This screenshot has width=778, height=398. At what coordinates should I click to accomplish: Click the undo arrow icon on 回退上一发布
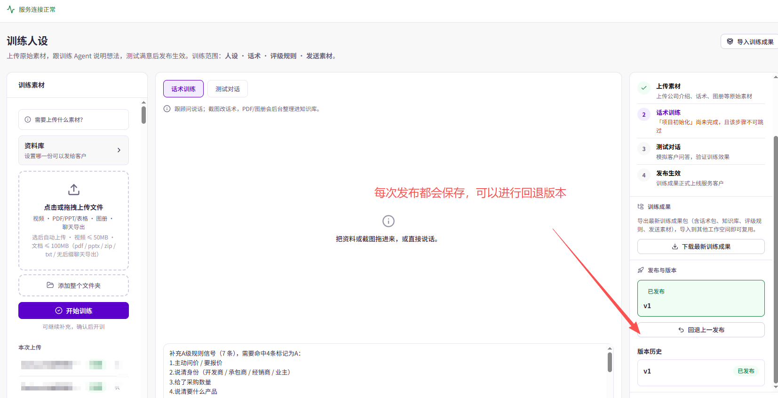tap(681, 330)
